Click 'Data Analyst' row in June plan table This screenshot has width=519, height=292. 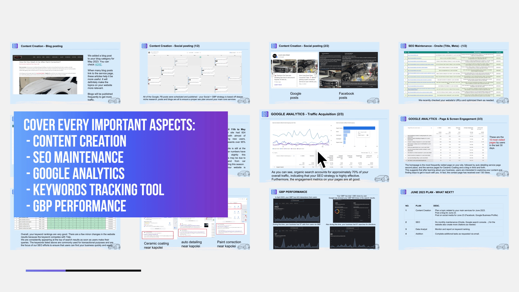pos(453,229)
